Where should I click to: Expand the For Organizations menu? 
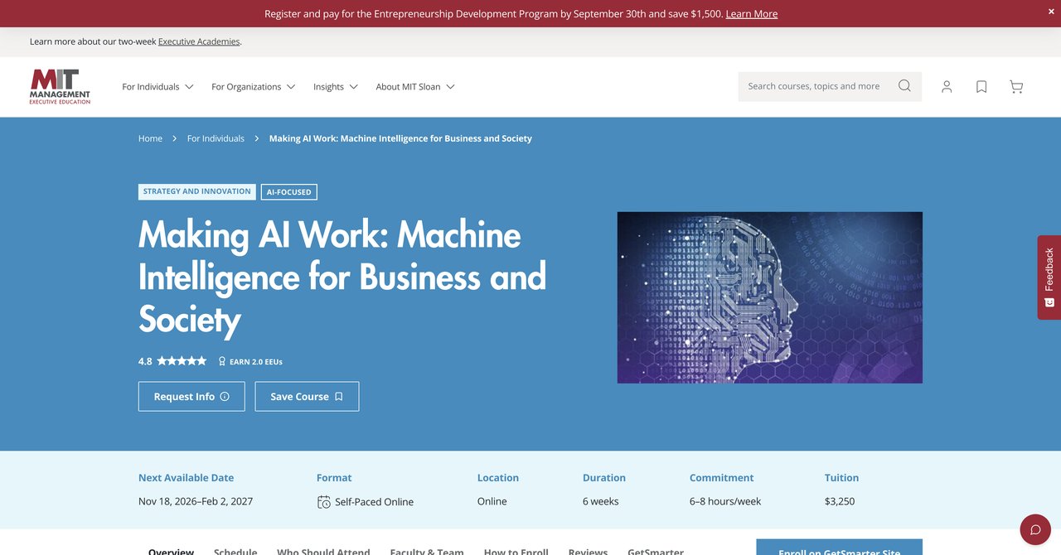coord(253,87)
